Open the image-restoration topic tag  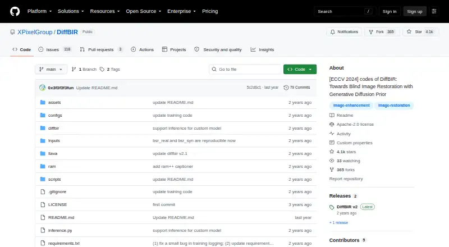[x=394, y=106]
